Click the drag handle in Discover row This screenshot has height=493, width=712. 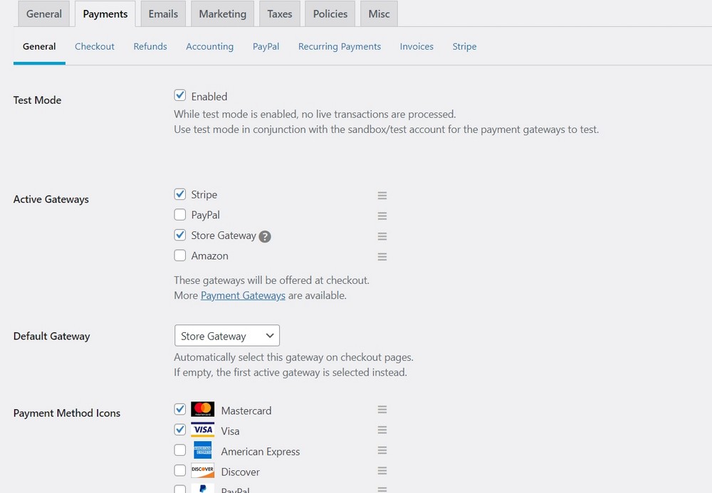coord(382,471)
